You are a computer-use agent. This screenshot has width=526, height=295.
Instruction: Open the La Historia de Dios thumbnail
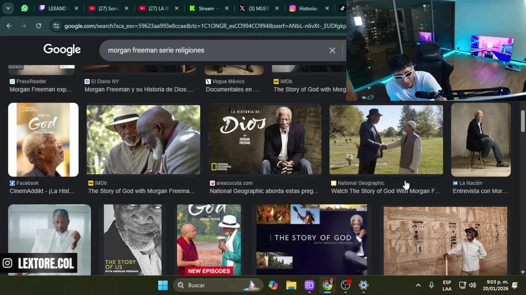point(265,140)
